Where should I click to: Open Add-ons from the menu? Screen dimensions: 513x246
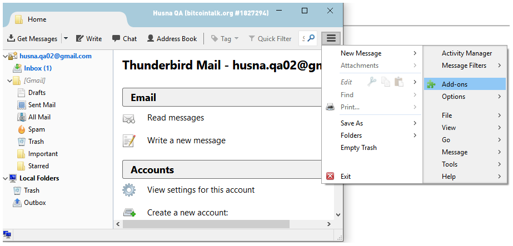465,84
